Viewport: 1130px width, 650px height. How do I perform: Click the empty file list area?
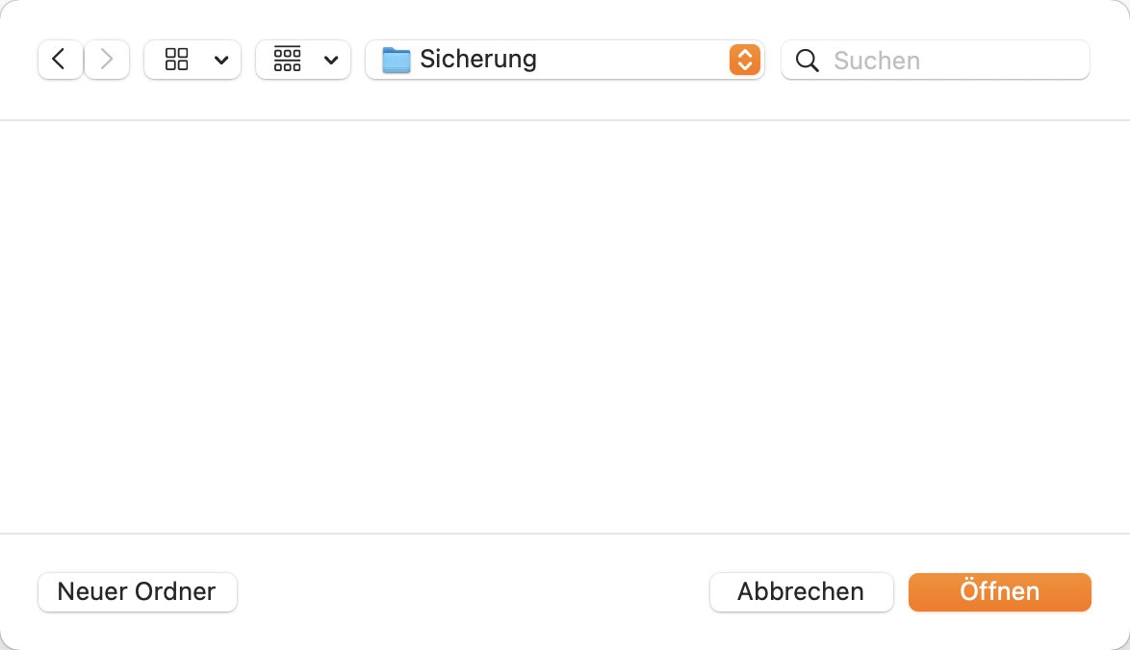point(565,327)
